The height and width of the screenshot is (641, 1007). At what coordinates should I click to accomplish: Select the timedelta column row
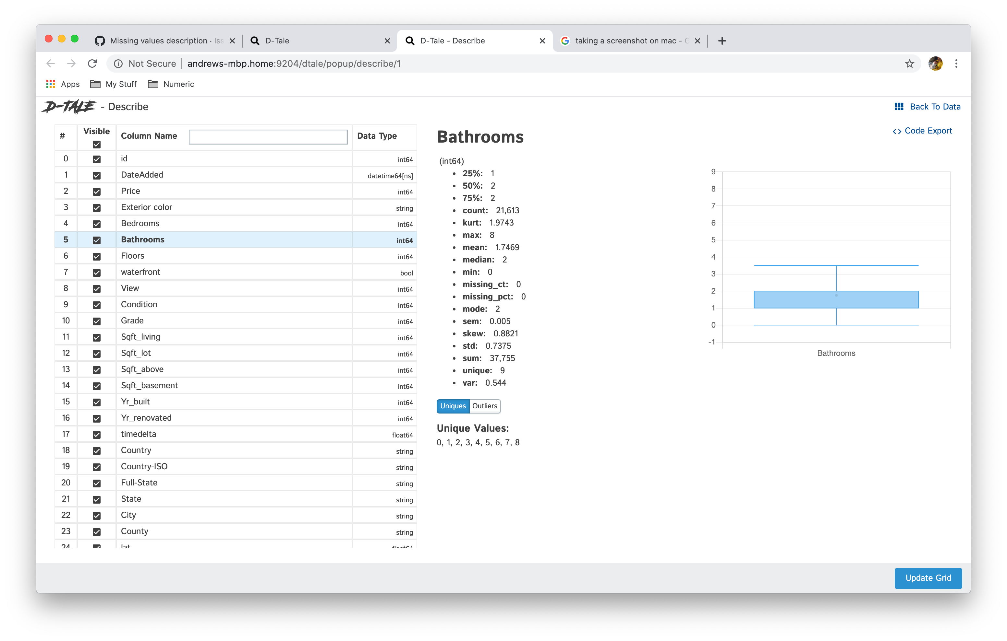tap(236, 434)
